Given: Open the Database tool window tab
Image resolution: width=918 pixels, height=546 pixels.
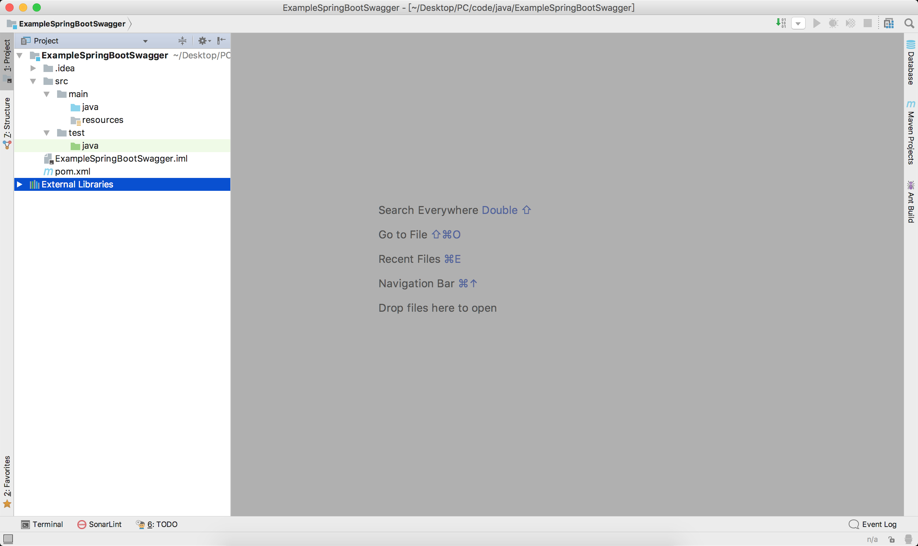Looking at the screenshot, I should pos(911,62).
